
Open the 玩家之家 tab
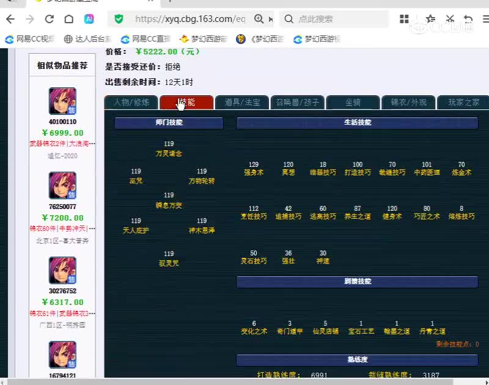click(463, 103)
